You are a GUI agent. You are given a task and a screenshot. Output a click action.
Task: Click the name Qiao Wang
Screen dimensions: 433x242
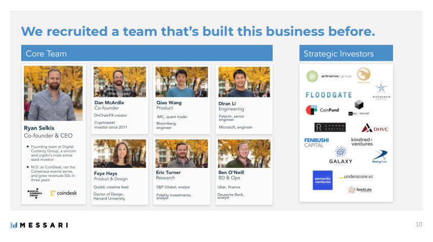pos(169,103)
